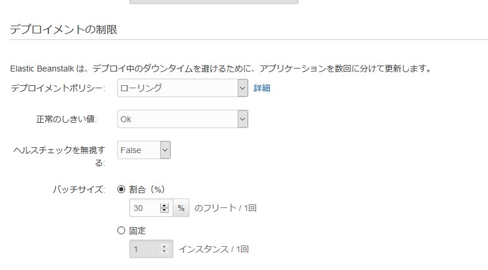Increase percentage batch size with up arrow
Image resolution: width=488 pixels, height=270 pixels.
click(x=164, y=205)
